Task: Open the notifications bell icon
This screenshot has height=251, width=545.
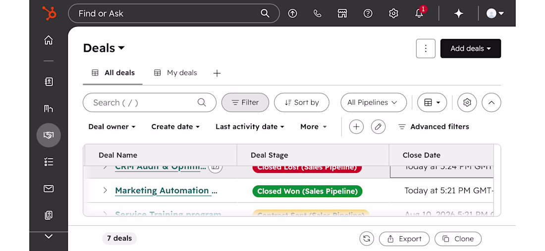Action: 420,13
